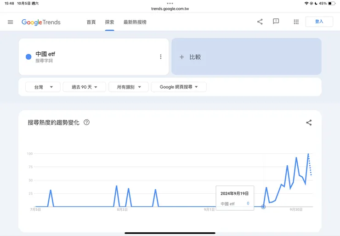Screen dimensions: 340x236
Task: Click the chart data point marker at 9月19日
Action: [263, 207]
